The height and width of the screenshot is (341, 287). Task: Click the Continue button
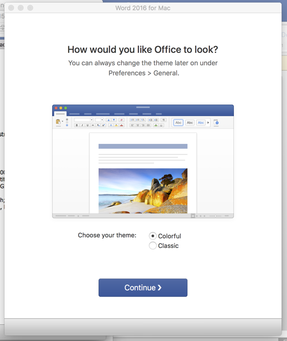143,288
